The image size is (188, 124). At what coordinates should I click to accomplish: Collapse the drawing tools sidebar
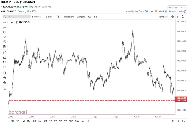coord(4,89)
